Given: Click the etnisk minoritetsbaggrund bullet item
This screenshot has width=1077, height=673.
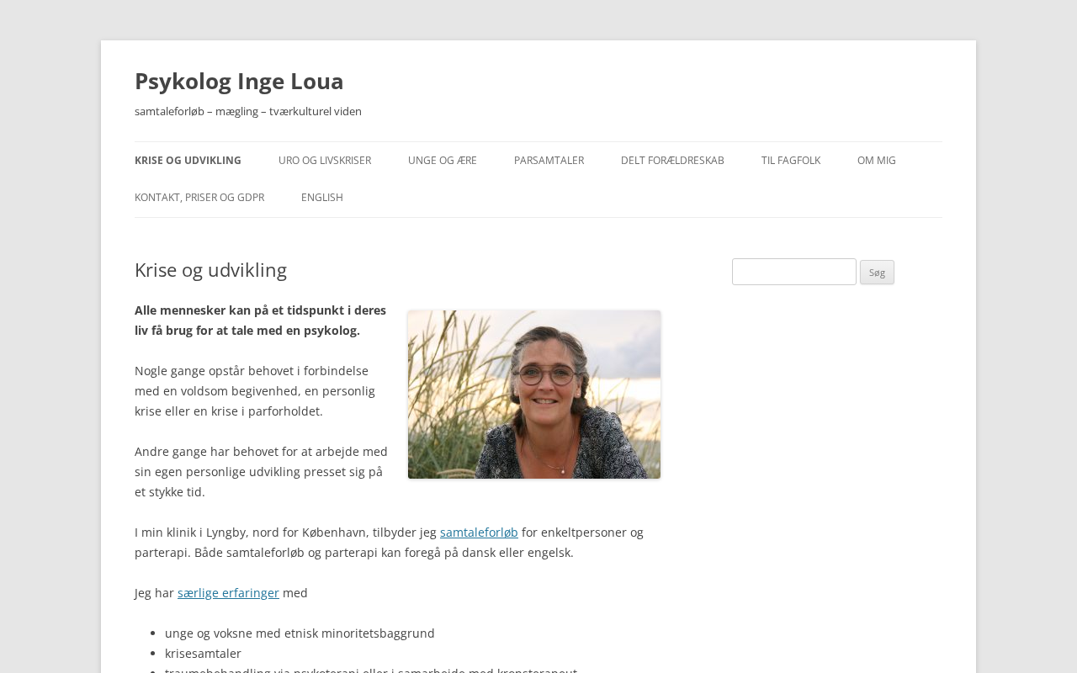Looking at the screenshot, I should [300, 633].
